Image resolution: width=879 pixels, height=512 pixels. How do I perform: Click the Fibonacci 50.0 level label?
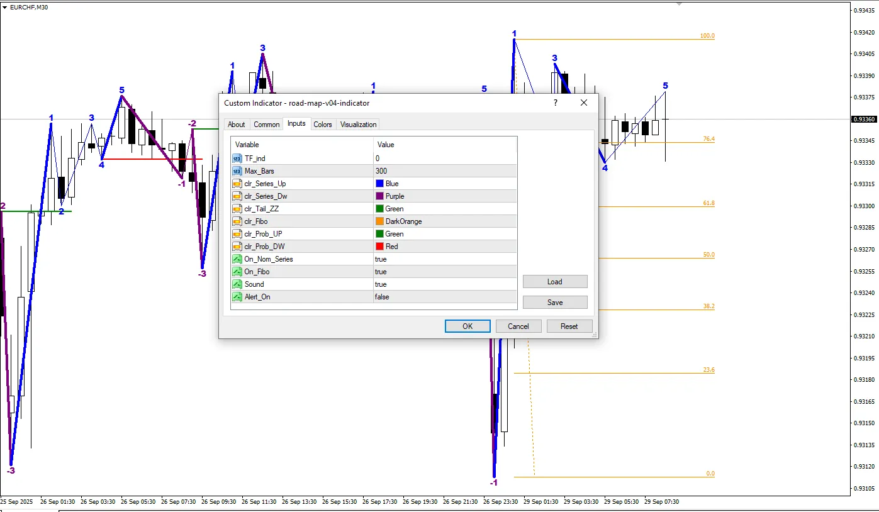708,255
